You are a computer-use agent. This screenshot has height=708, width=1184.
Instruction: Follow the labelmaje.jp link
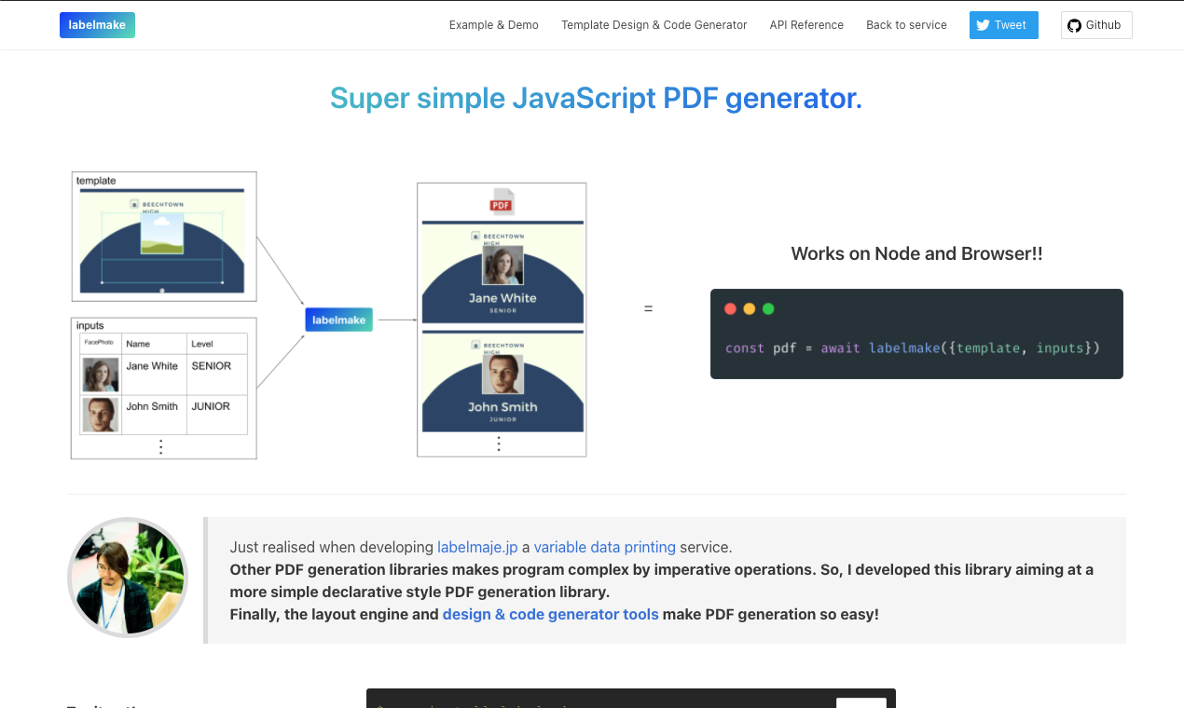tap(477, 547)
